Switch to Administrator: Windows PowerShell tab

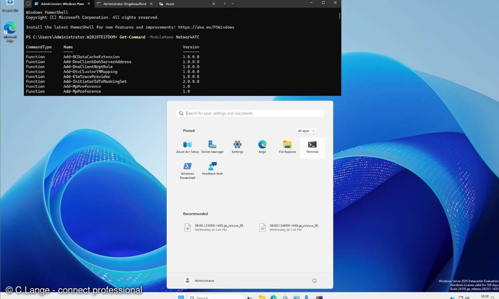point(62,4)
